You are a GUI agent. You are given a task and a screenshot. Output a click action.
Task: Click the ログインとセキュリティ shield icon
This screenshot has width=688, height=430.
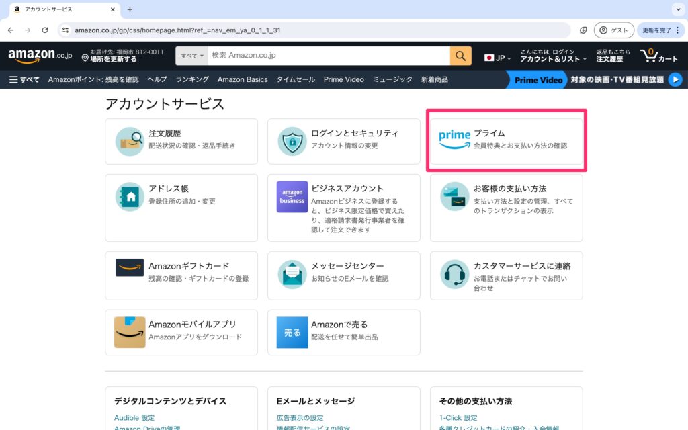292,141
